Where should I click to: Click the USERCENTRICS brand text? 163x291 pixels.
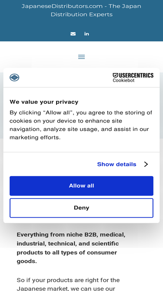[x=136, y=75]
